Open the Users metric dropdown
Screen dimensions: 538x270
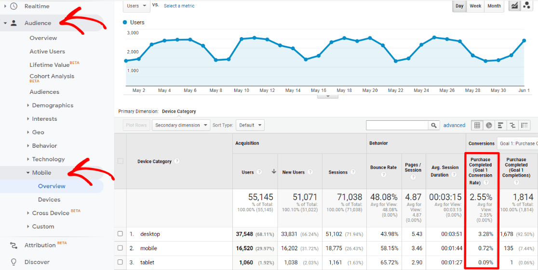136,6
